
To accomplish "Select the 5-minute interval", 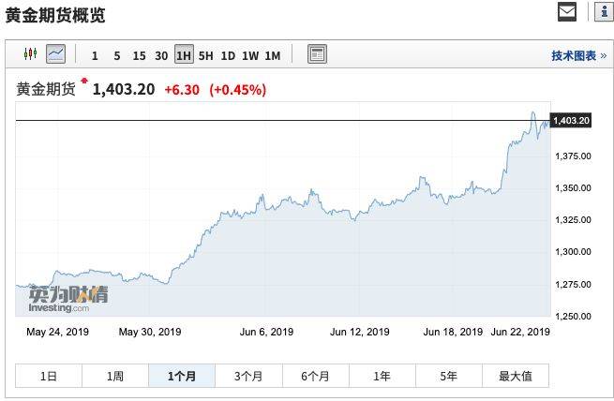I will click(x=116, y=55).
